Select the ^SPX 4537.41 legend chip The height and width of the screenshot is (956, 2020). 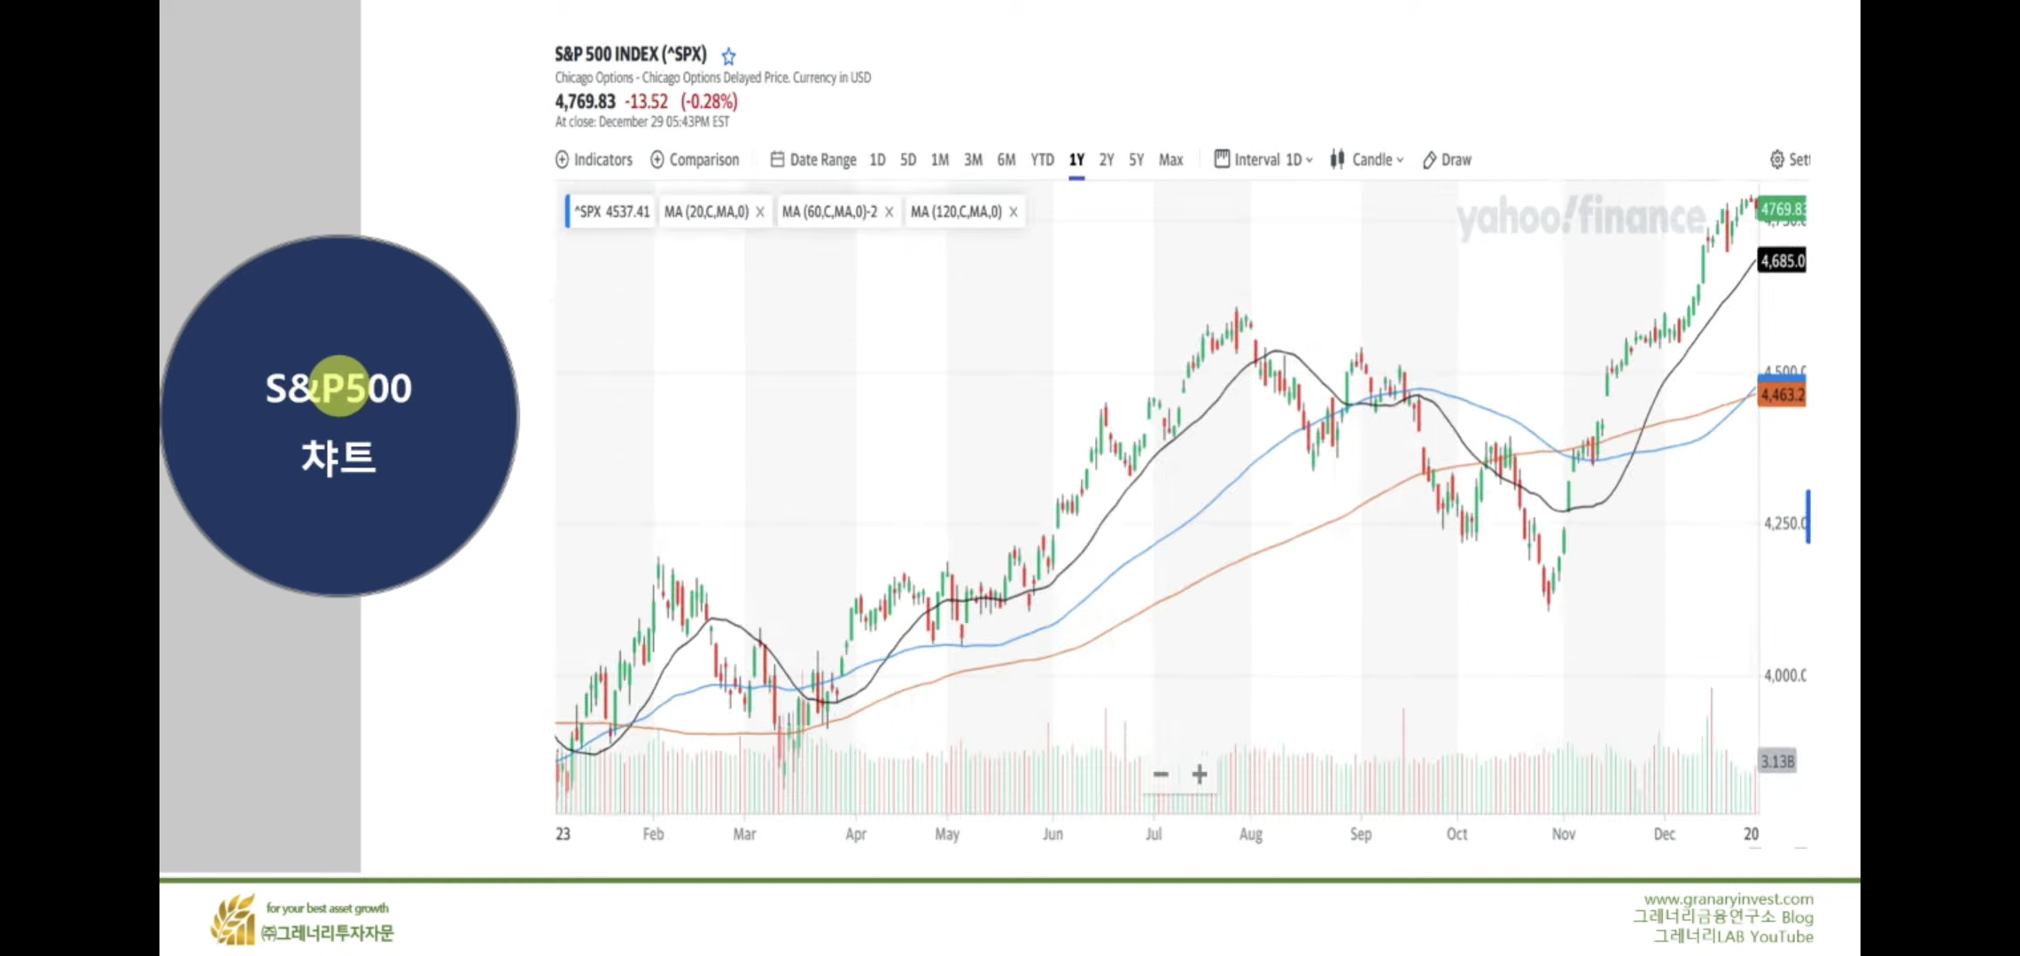[x=610, y=212]
